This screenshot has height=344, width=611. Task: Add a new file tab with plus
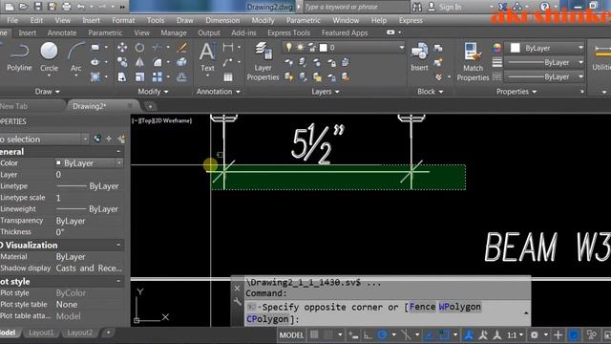tap(150, 106)
